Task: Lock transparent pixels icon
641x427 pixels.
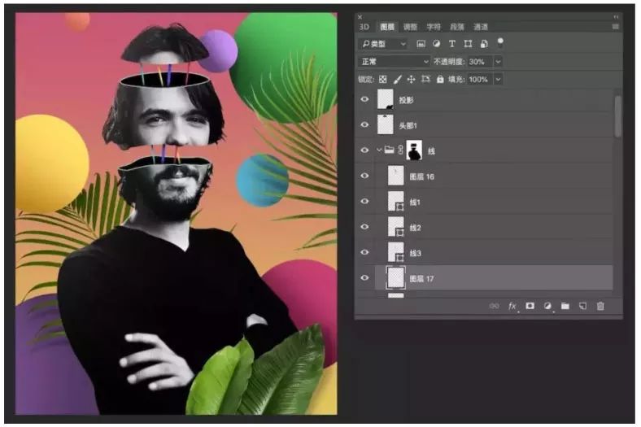Action: (382, 79)
